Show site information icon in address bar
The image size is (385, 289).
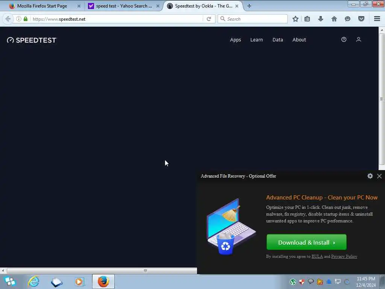pos(19,19)
